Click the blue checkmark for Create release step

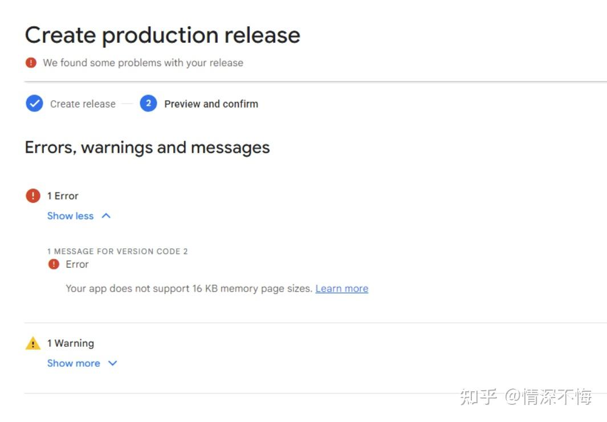tap(34, 104)
